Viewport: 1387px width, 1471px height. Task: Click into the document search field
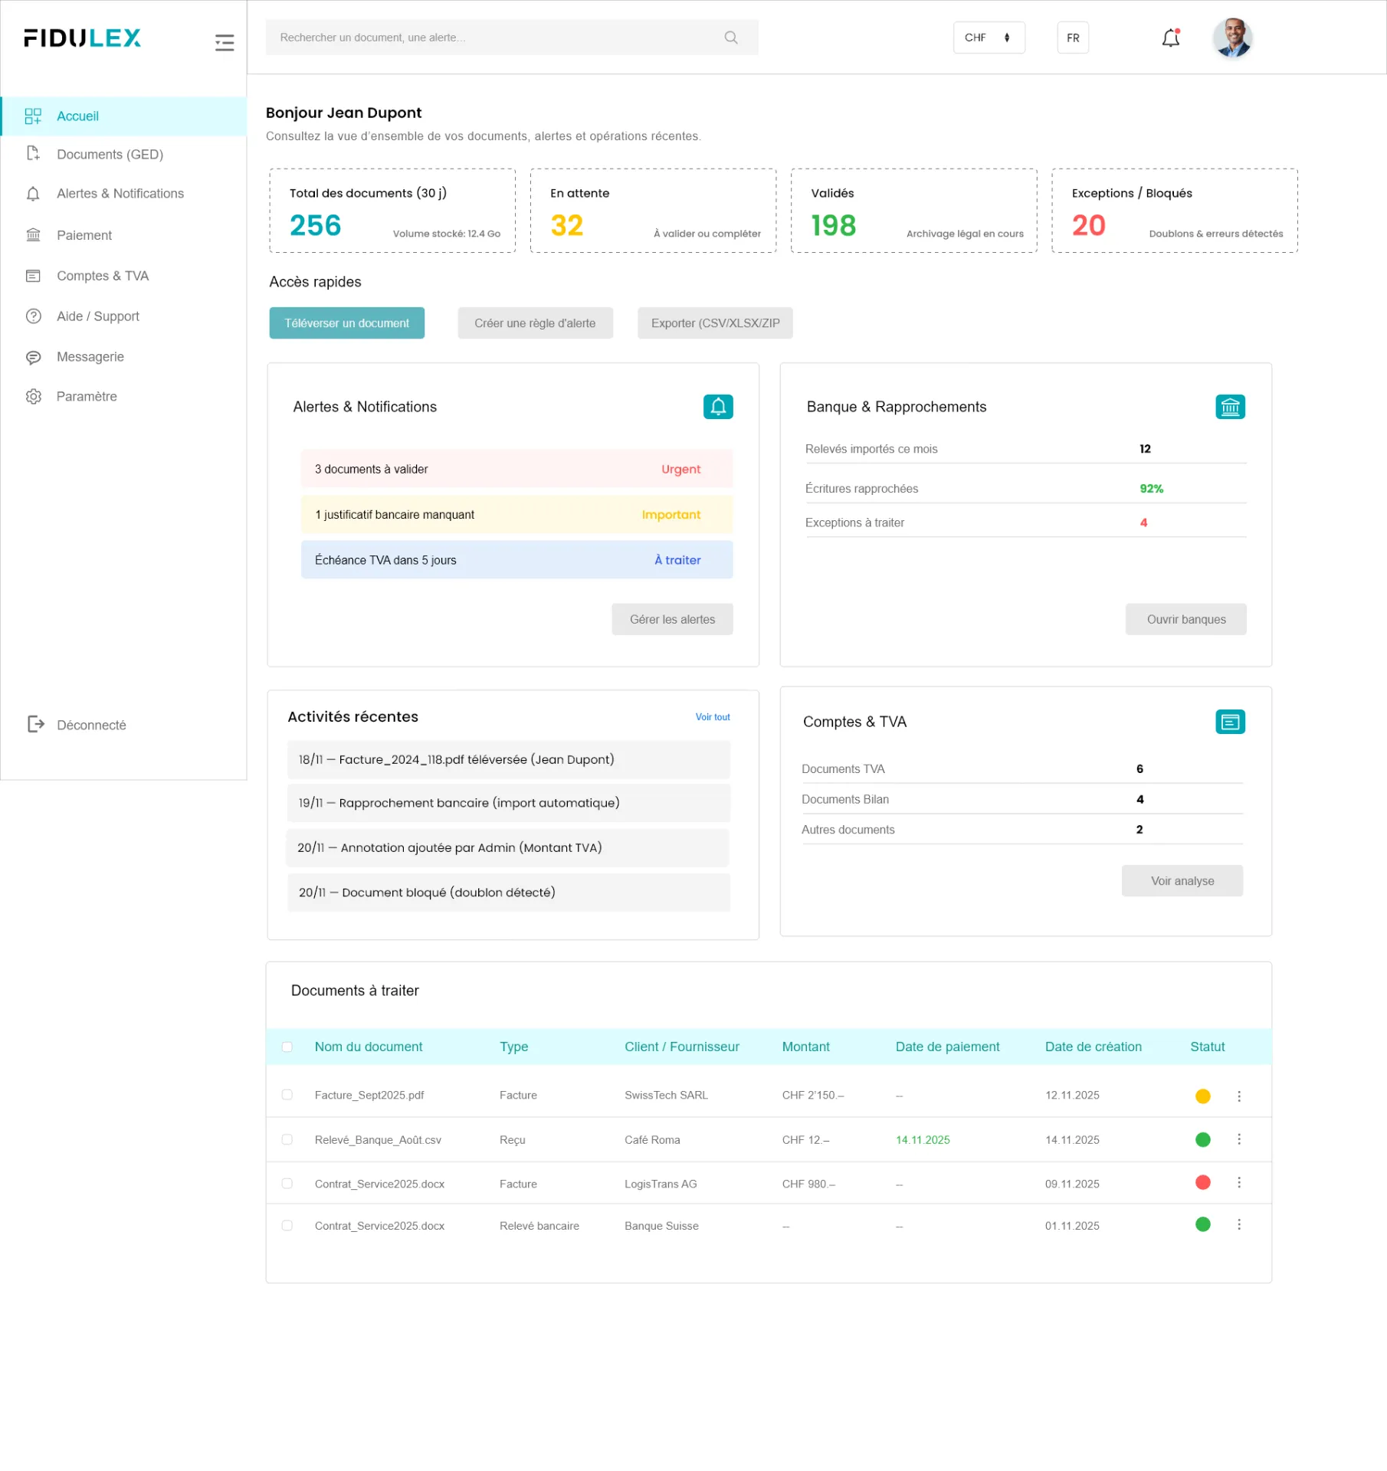coord(490,38)
